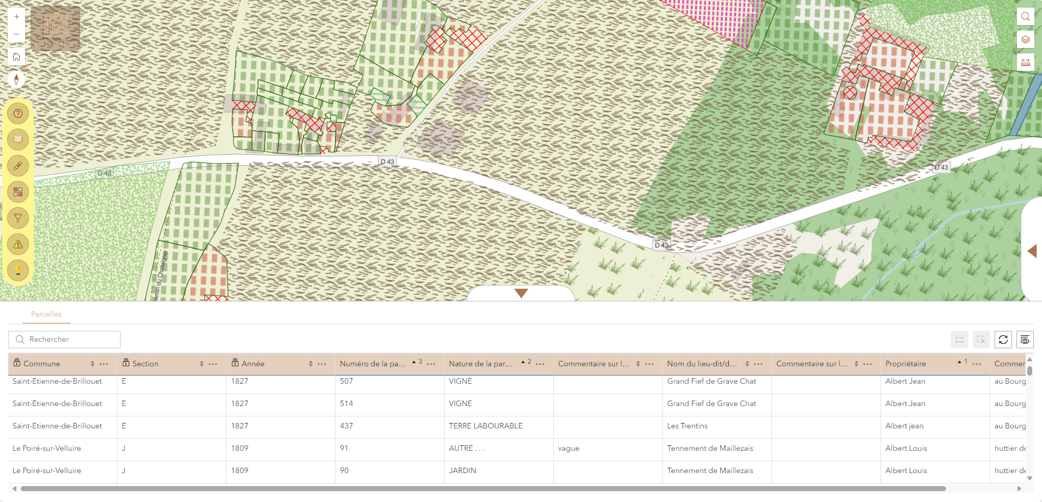Reset map to home extent
Viewport: 1042px width, 502px height.
click(16, 57)
